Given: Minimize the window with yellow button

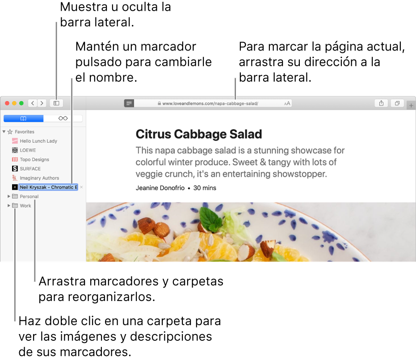Looking at the screenshot, I should [x=14, y=103].
